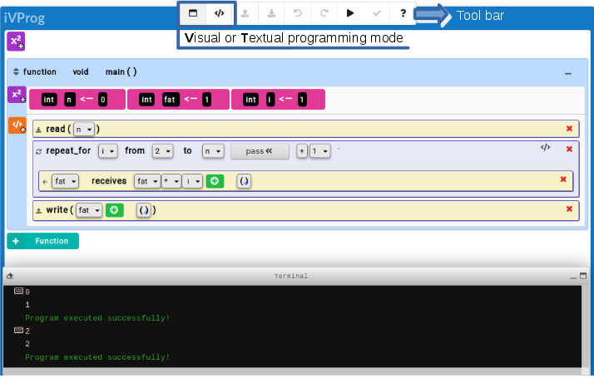Viewport: 594px width, 378px height.
Task: Click the undo toolbar icon
Action: (297, 13)
